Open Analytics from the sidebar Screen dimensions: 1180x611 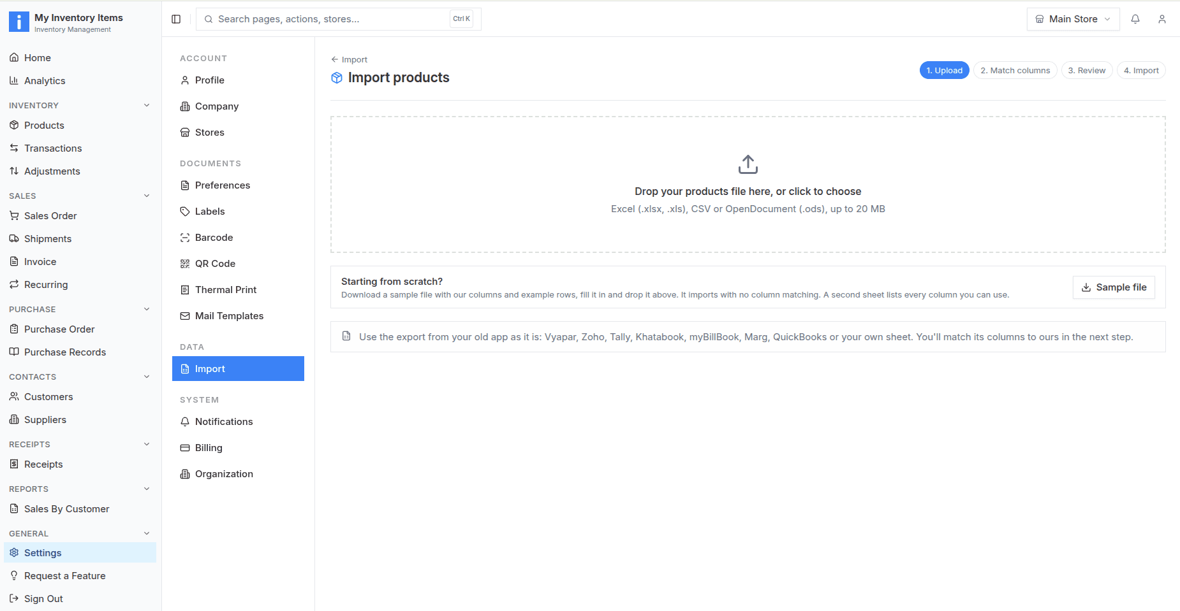[80, 81]
